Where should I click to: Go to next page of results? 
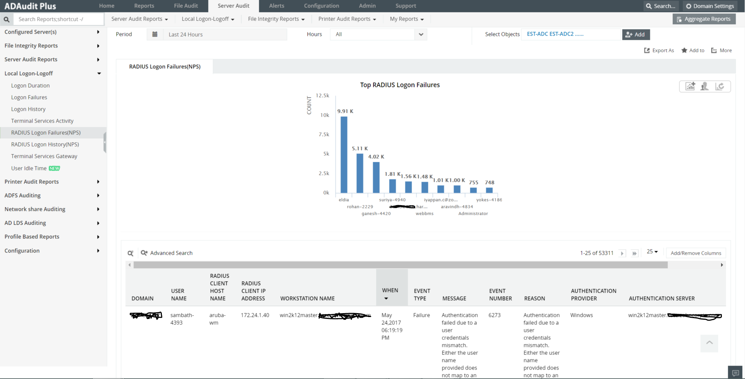click(x=622, y=253)
